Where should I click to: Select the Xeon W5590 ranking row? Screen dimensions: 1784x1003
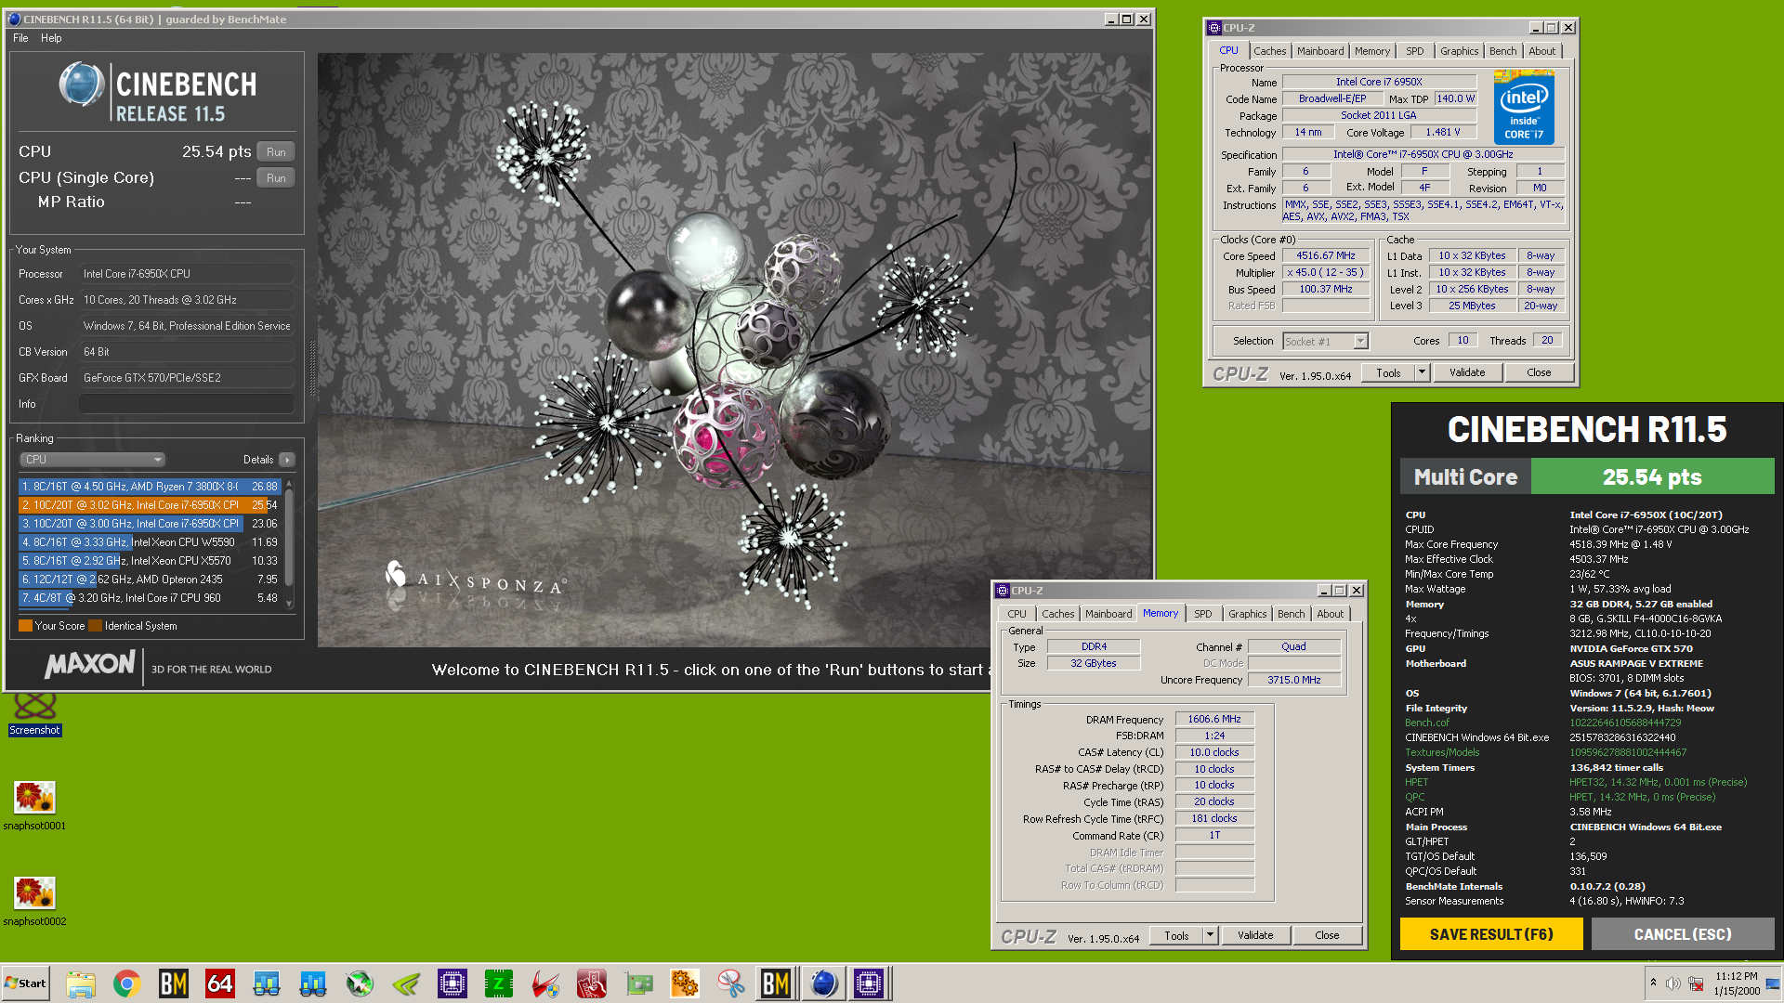(150, 542)
